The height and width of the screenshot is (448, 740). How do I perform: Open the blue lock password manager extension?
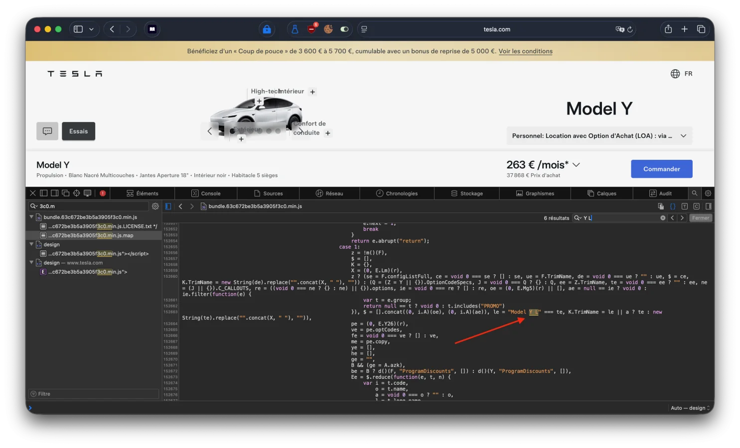(x=267, y=29)
